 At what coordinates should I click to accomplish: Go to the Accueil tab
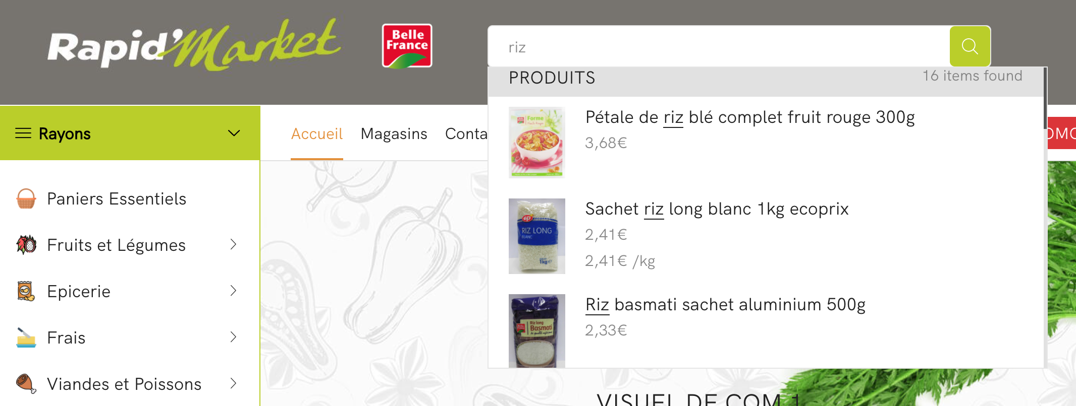click(317, 133)
